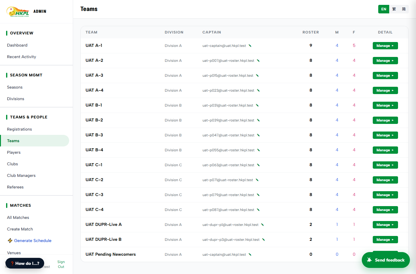Viewport: 416px width, 274px height.
Task: Go to Divisions in sidebar
Action: (16, 99)
